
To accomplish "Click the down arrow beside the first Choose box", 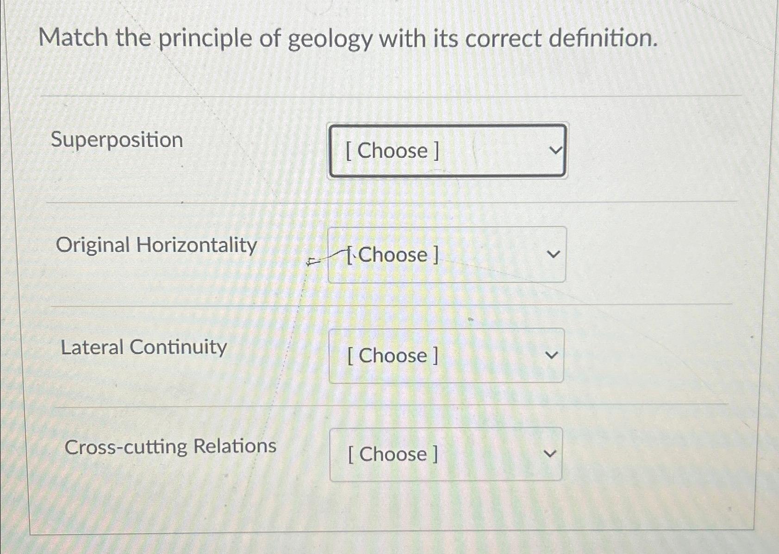I will coord(555,149).
